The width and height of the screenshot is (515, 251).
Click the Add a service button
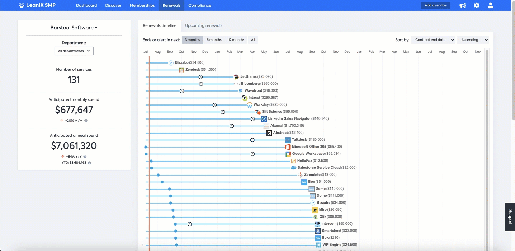pyautogui.click(x=435, y=5)
